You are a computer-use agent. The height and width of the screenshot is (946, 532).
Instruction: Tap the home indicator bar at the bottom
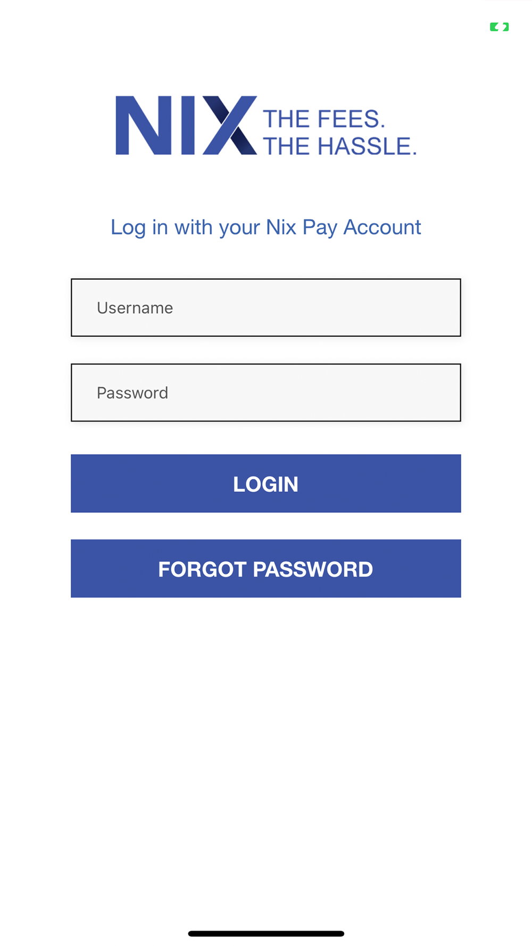click(266, 934)
